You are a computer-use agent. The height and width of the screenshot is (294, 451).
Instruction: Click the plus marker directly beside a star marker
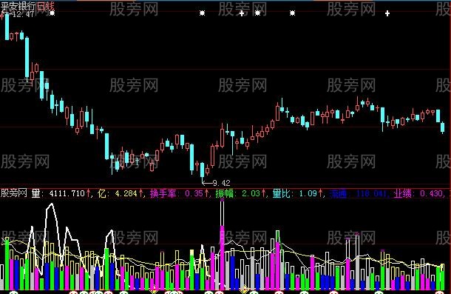point(242,13)
